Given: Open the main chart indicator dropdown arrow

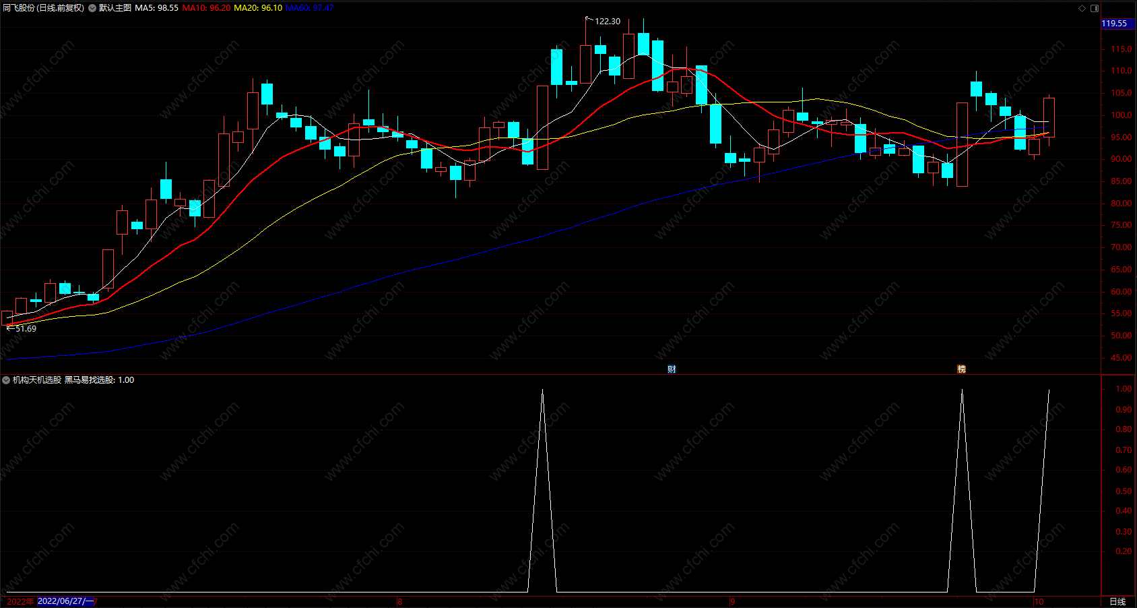Looking at the screenshot, I should pos(92,8).
